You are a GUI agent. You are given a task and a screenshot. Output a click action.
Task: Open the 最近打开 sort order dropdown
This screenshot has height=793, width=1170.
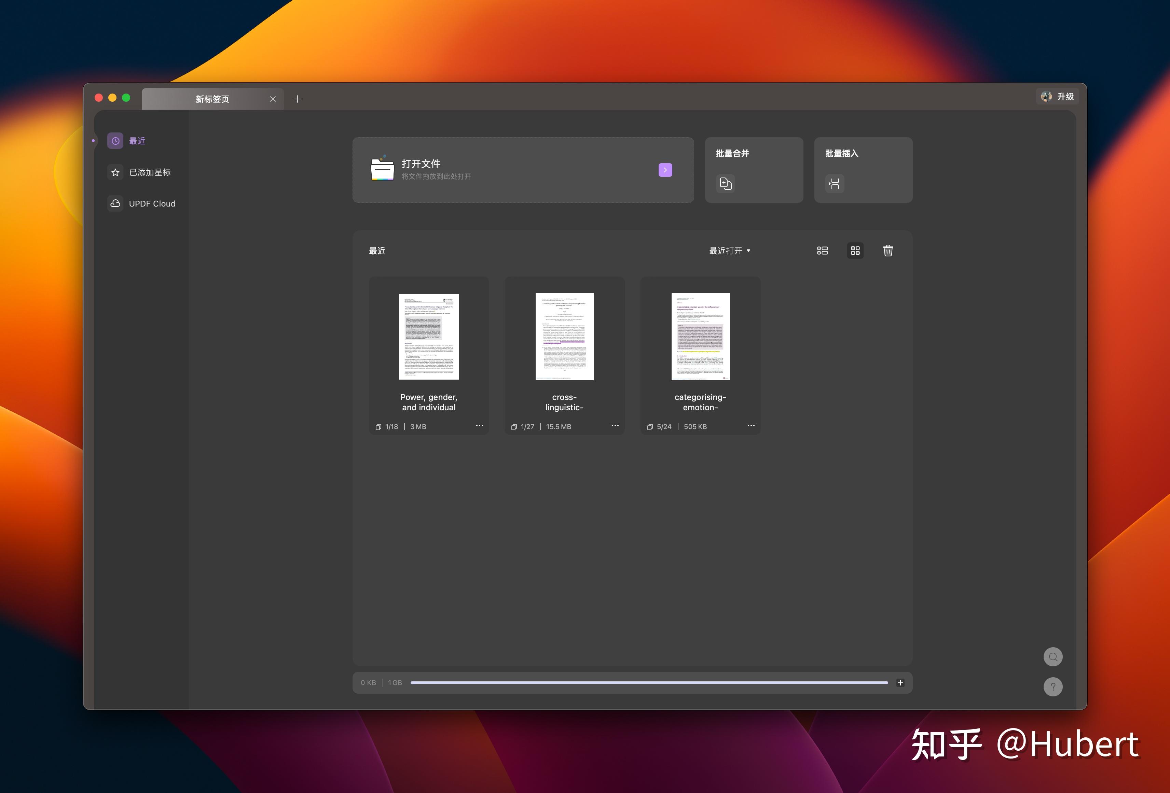pos(729,250)
